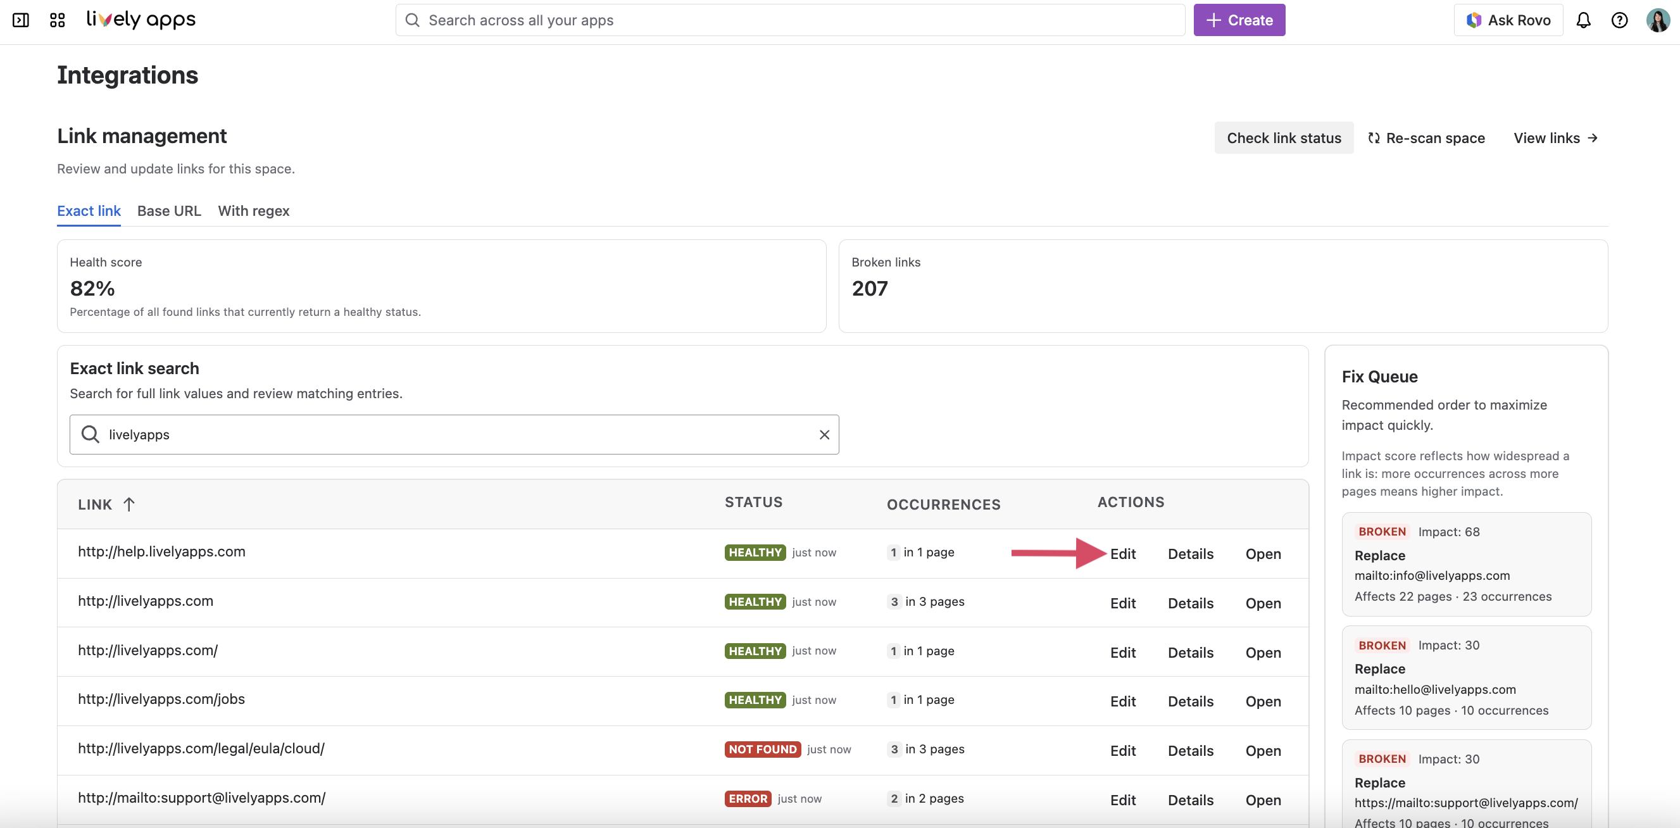The height and width of the screenshot is (828, 1680).
Task: Click the lively apps logo
Action: pos(141,20)
